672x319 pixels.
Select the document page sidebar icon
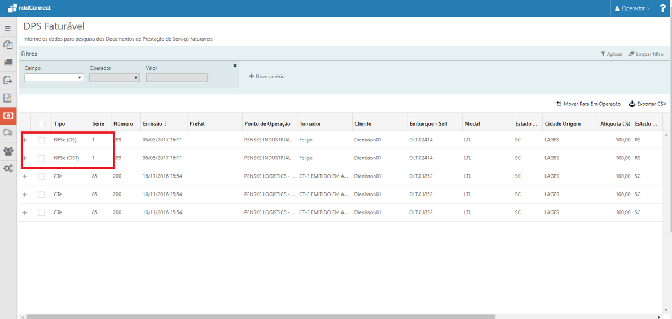click(8, 98)
